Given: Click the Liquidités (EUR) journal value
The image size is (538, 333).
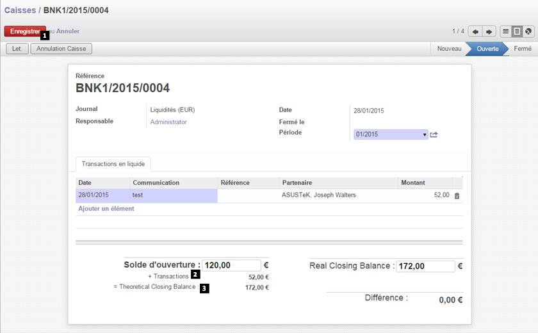Looking at the screenshot, I should tap(172, 110).
